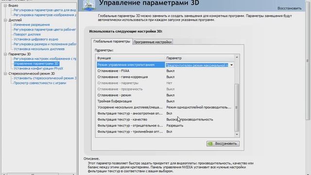Click settings list scroll up arrow

click(237, 57)
